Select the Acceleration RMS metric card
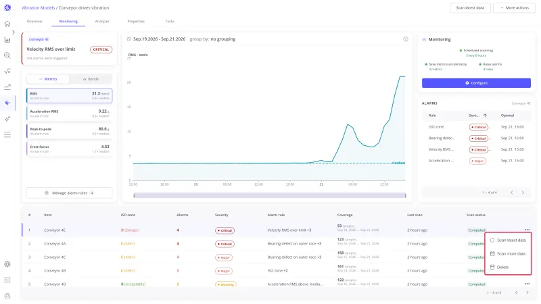This screenshot has width=541, height=304. coord(70,113)
